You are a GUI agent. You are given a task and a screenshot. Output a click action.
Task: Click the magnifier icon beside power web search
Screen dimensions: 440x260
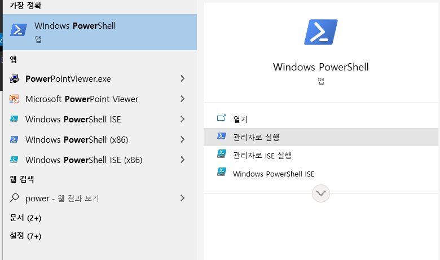14,198
